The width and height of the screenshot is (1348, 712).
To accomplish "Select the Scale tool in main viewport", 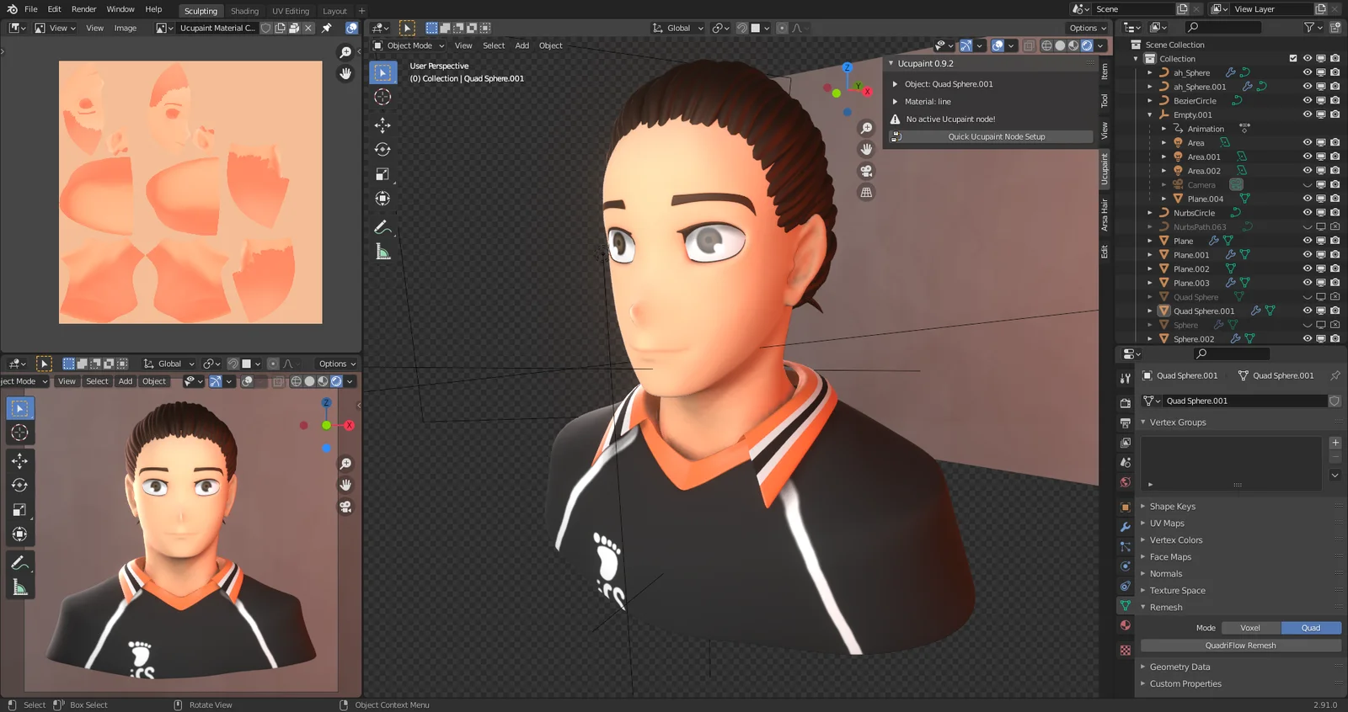I will 382,174.
